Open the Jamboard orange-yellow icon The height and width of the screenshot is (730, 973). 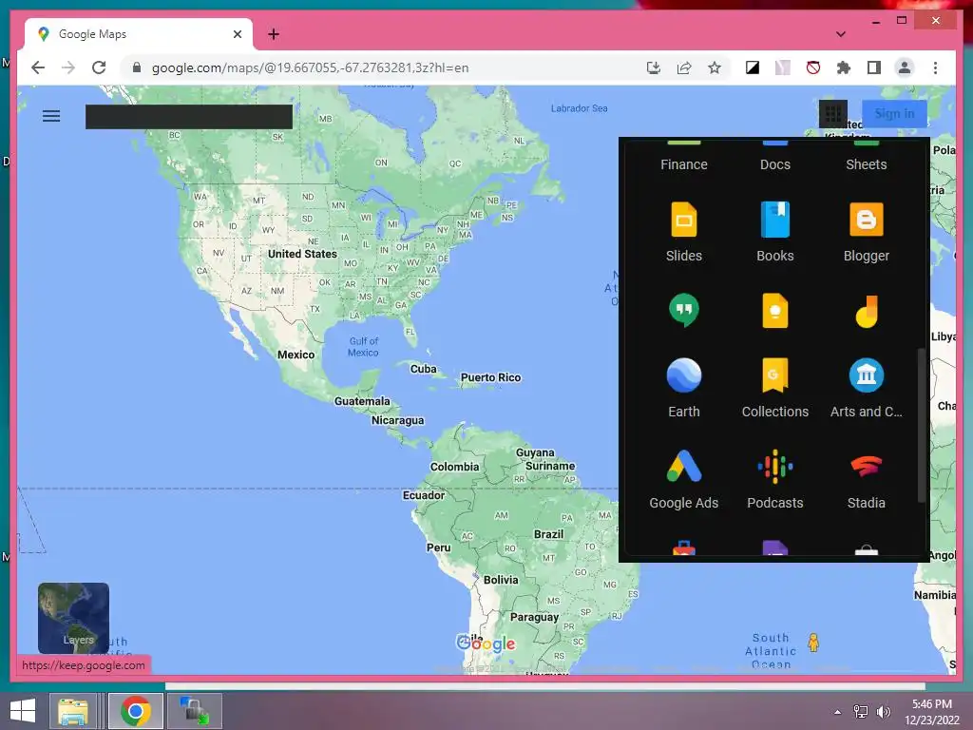click(866, 311)
